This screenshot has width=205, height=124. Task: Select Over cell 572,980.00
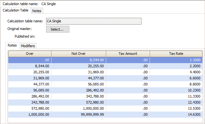pyautogui.click(x=30, y=108)
